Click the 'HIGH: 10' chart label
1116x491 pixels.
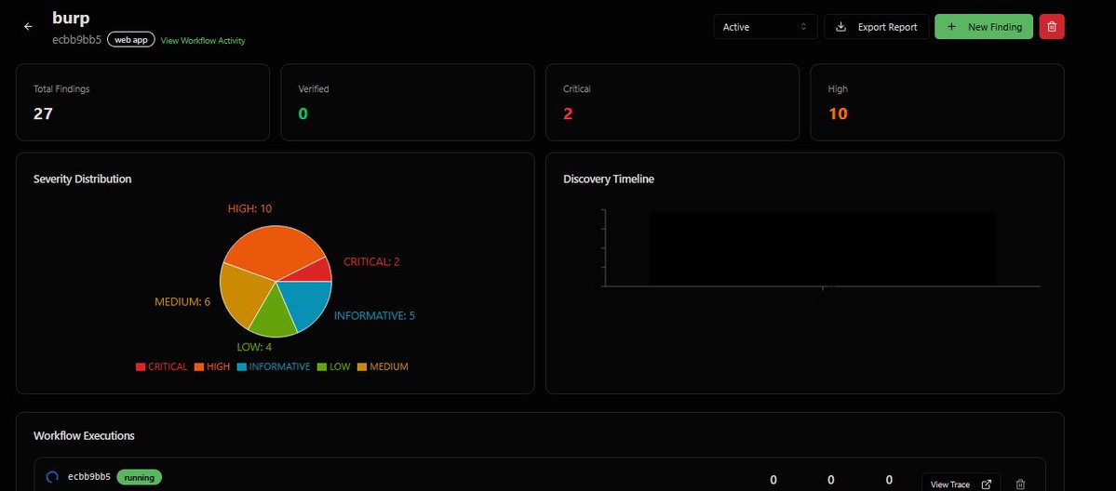pyautogui.click(x=249, y=208)
